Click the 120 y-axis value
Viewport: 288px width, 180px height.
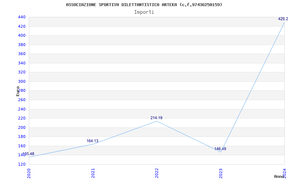tap(22, 164)
